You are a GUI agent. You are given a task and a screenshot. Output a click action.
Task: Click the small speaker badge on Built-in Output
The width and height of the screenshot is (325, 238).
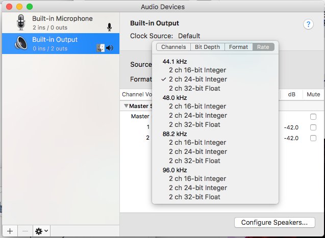pyautogui.click(x=110, y=48)
